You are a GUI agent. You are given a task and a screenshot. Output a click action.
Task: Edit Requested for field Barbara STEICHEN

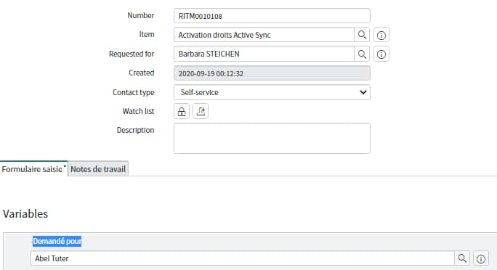264,54
